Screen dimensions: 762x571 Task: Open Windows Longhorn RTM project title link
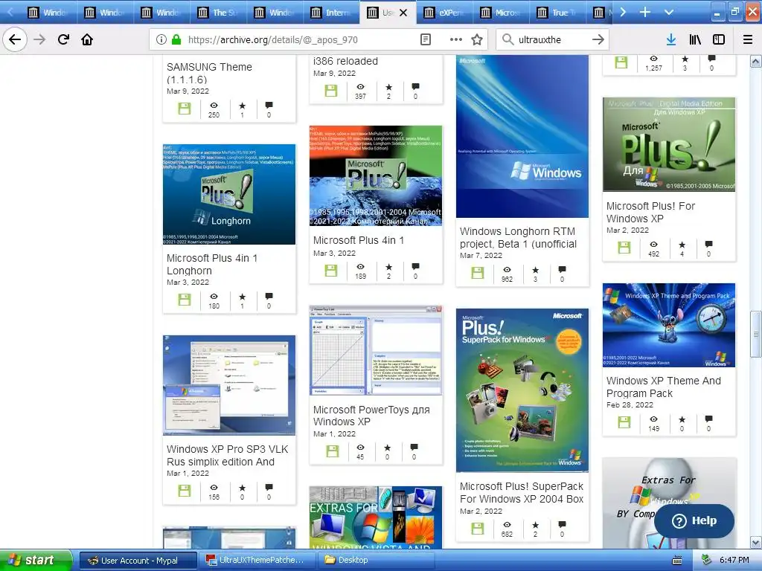(518, 237)
